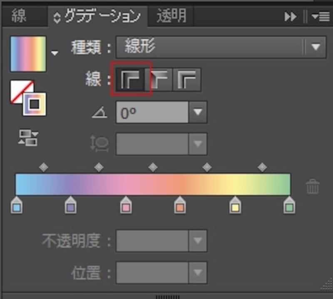Click the gradient preview thumbnail
The width and height of the screenshot is (333, 299).
tap(28, 54)
